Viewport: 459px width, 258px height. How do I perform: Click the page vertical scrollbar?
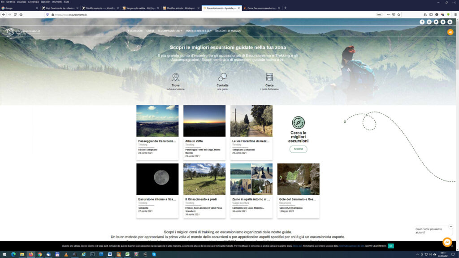[x=457, y=45]
